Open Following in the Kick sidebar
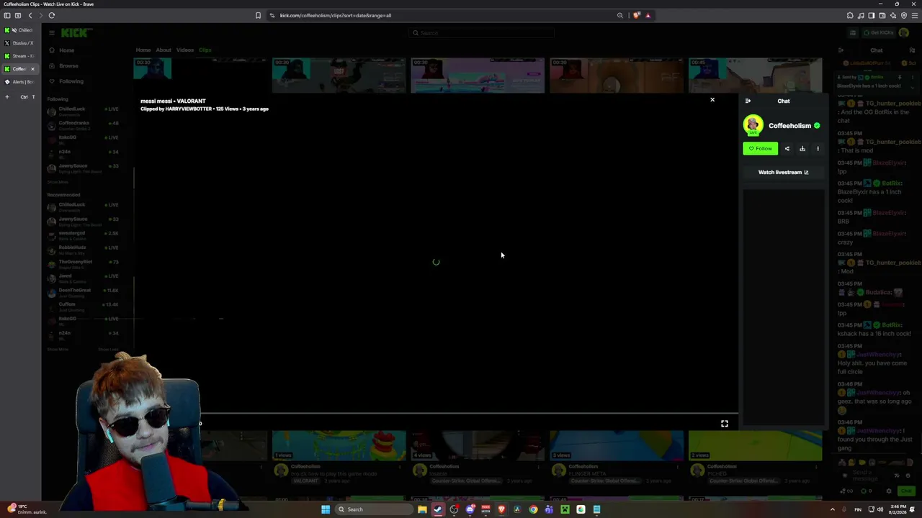The width and height of the screenshot is (922, 518). pos(71,81)
